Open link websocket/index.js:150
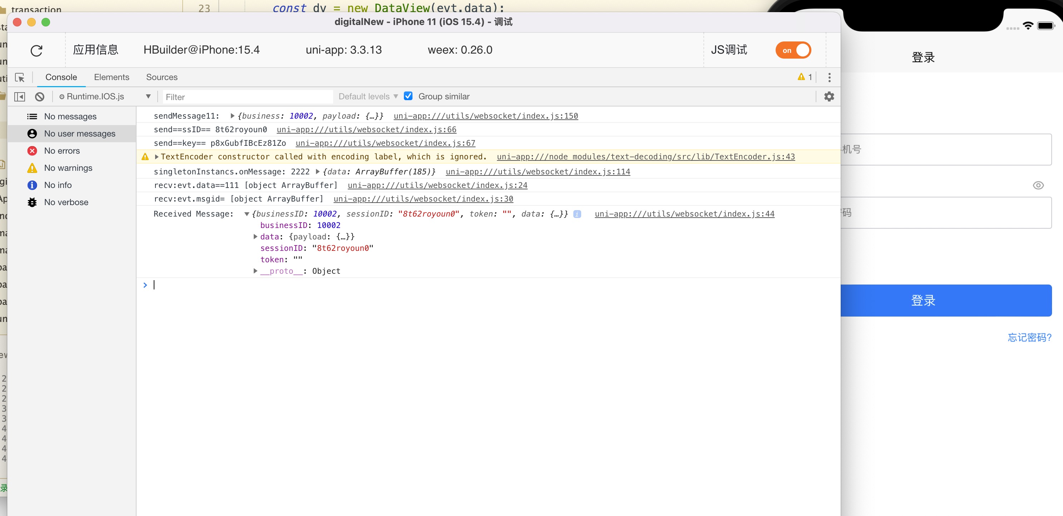This screenshot has width=1063, height=516. pos(486,116)
